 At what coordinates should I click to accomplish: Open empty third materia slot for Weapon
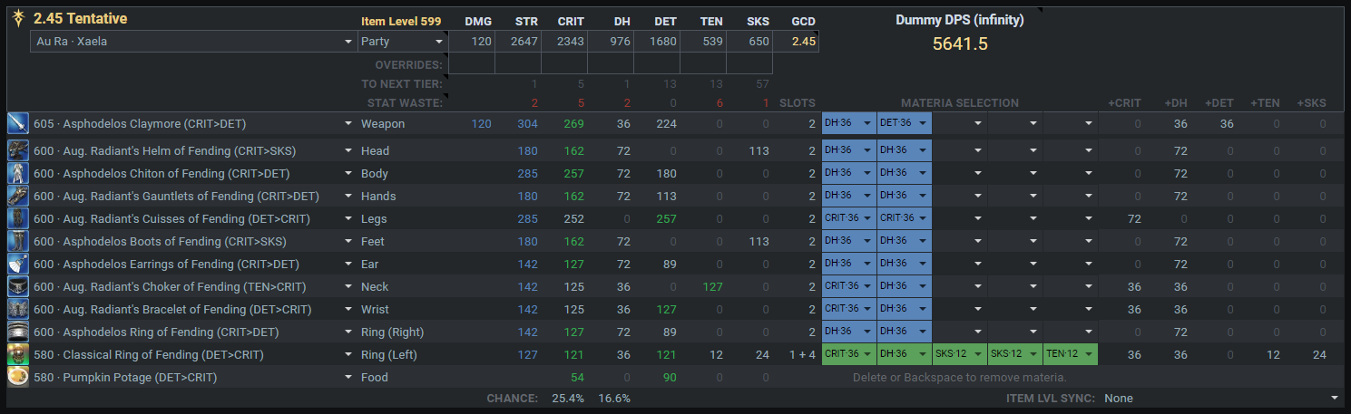click(959, 123)
